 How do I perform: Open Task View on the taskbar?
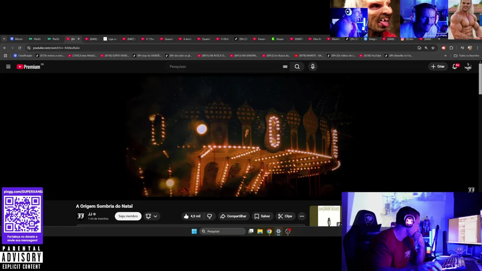[x=251, y=231]
